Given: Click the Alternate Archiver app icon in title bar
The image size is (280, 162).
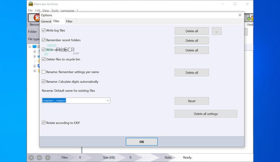Looking at the screenshot, I should (31, 4).
